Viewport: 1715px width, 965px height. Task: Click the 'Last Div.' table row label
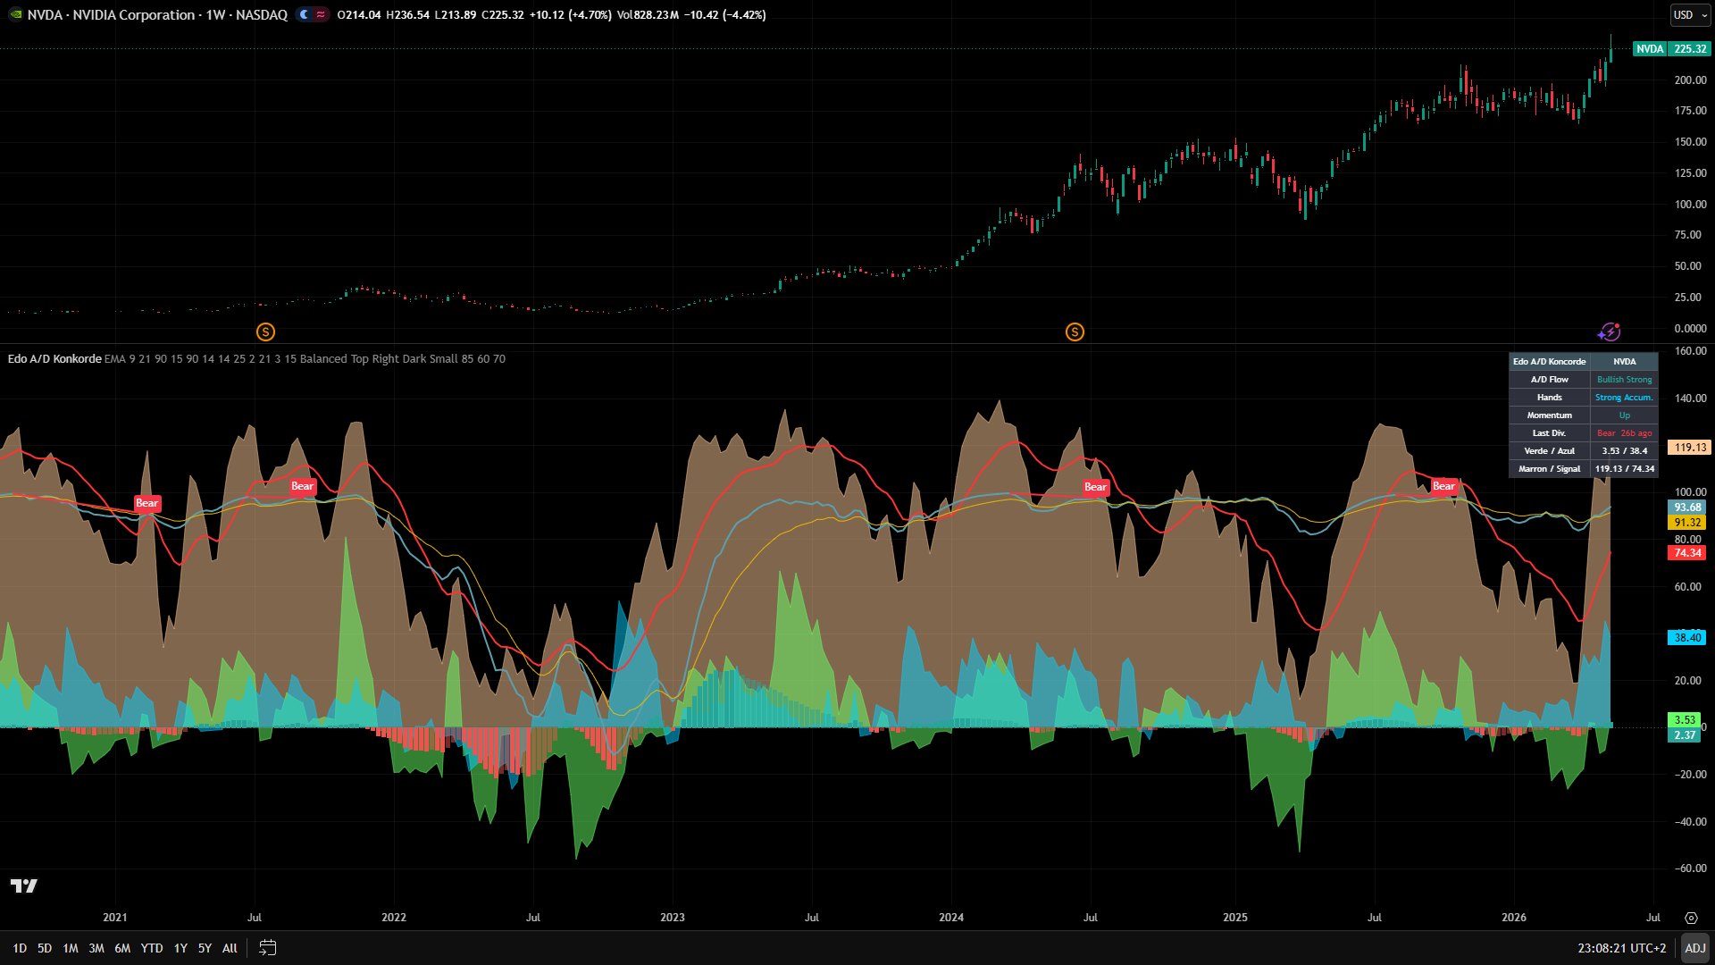point(1550,433)
